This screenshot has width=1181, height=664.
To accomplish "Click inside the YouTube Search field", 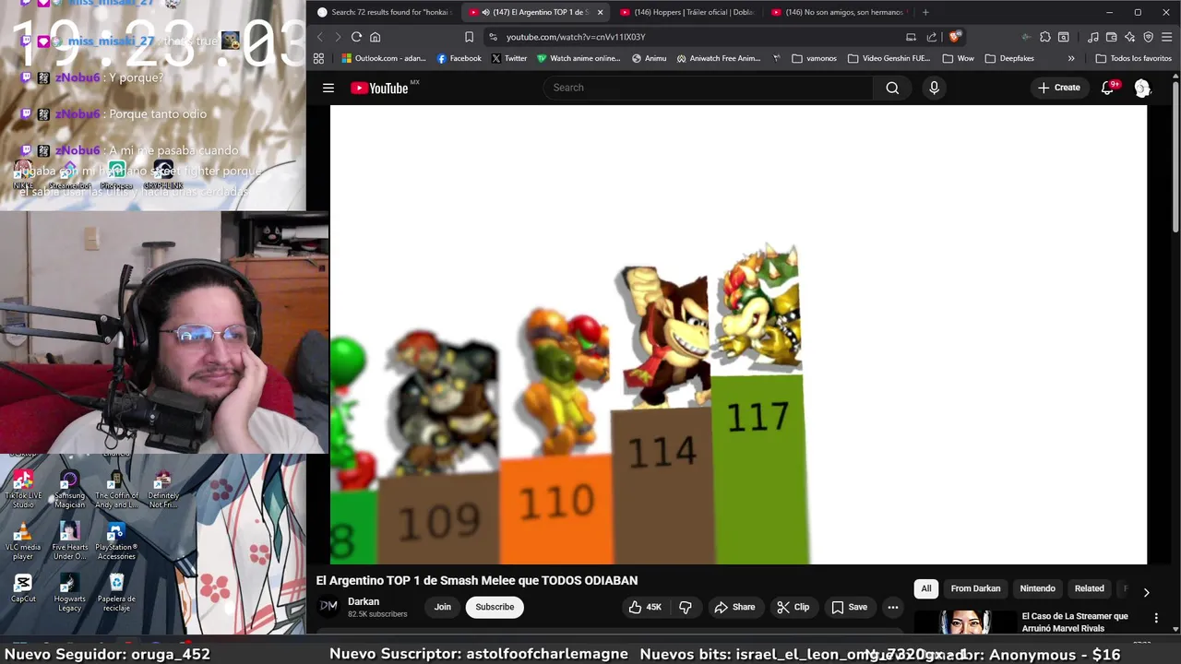I will coord(708,88).
